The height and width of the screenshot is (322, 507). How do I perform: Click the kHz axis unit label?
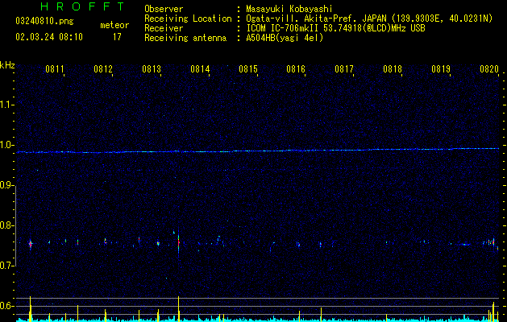pyautogui.click(x=7, y=65)
